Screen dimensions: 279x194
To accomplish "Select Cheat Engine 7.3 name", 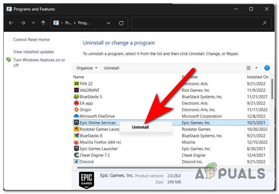I will pos(94,155).
